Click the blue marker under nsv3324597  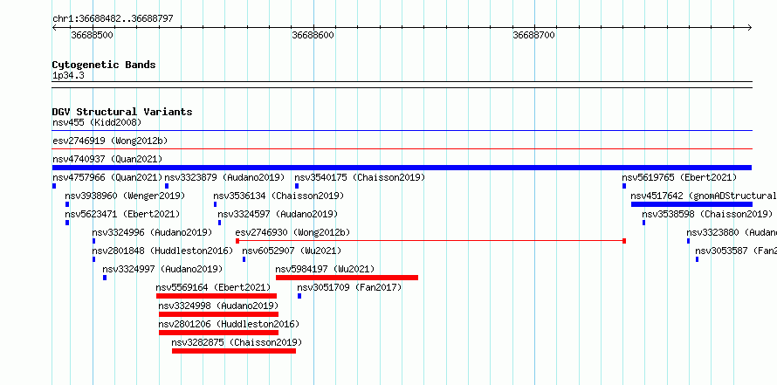[x=219, y=223]
